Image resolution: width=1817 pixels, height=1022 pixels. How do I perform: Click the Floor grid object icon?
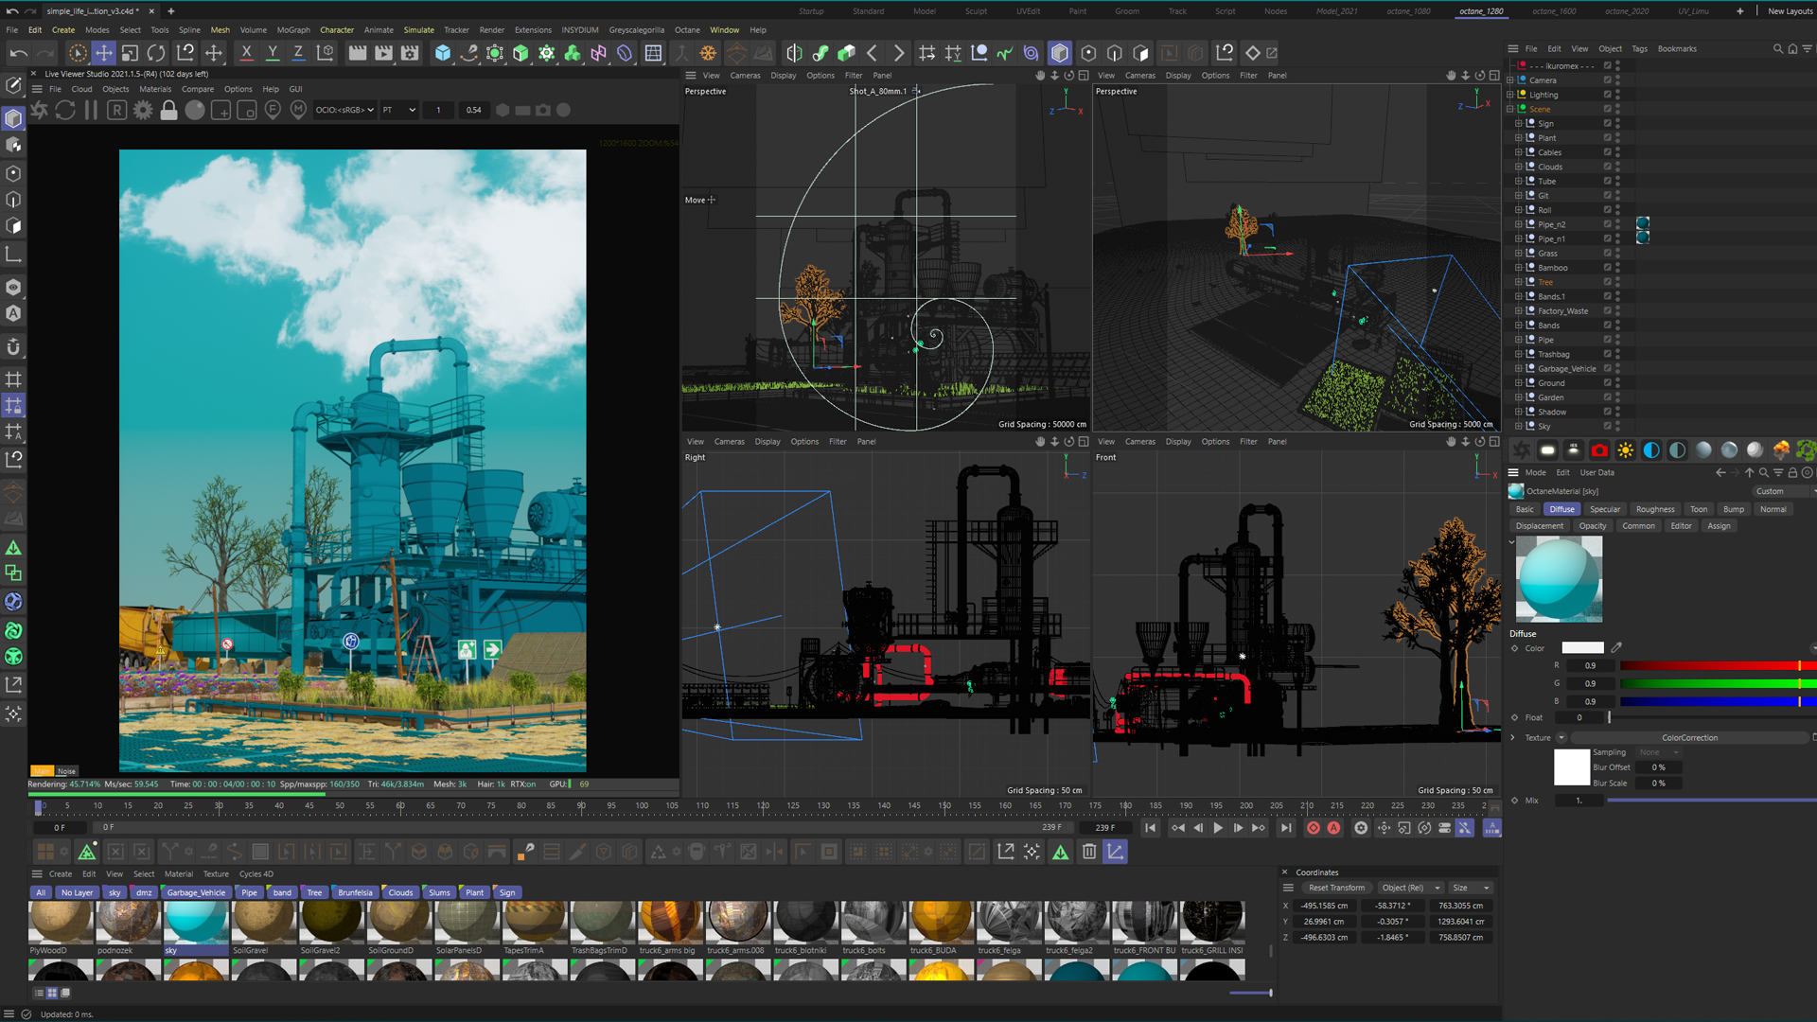click(653, 53)
